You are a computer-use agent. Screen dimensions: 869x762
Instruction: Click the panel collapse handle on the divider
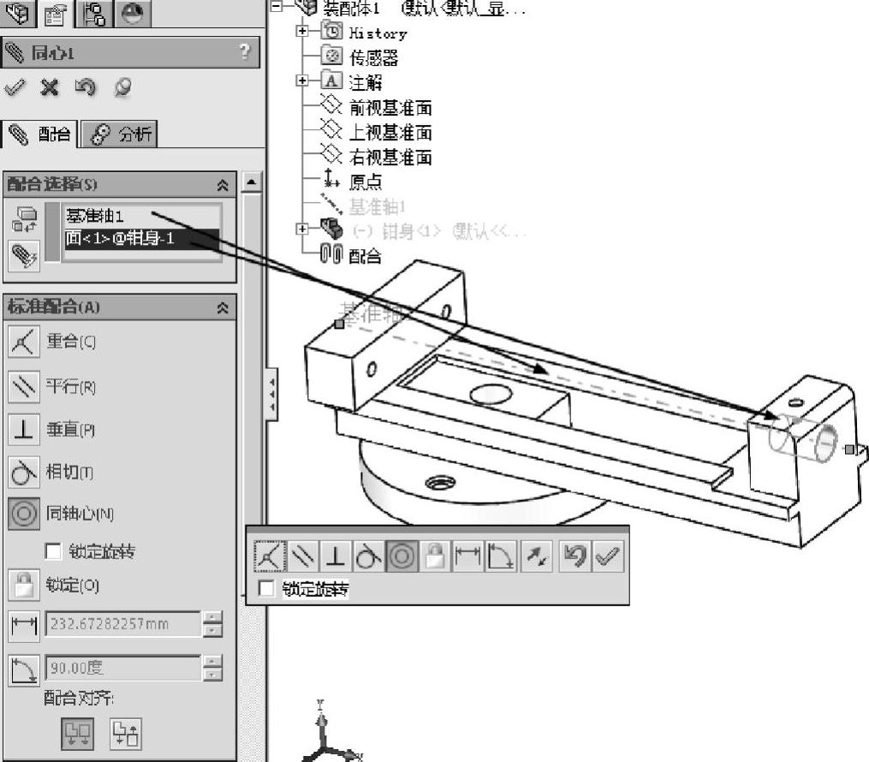(271, 394)
